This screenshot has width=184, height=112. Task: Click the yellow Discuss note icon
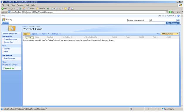coord(66,8)
